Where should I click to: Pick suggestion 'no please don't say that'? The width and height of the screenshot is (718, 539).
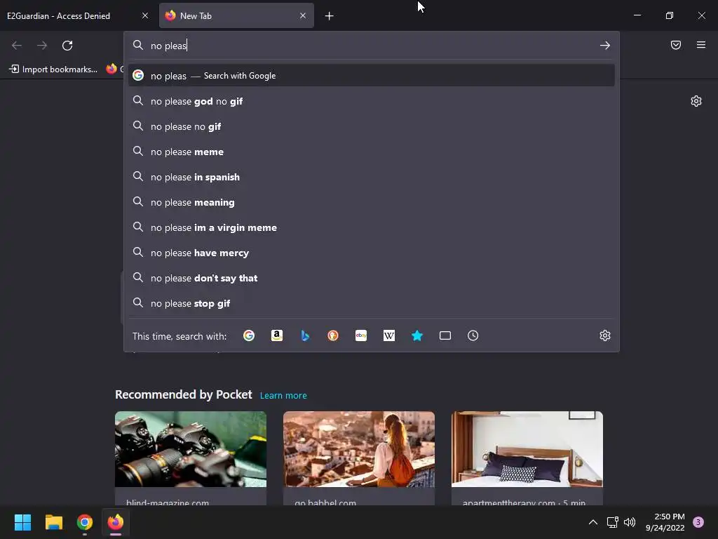tap(372, 278)
